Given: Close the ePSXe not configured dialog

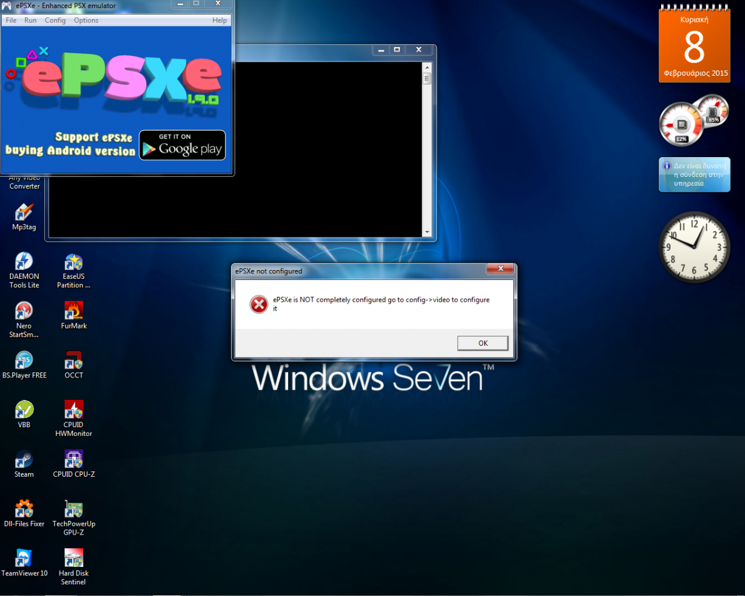Looking at the screenshot, I should coord(500,269).
